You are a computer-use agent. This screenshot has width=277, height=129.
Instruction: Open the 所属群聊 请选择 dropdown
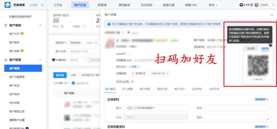[78, 60]
